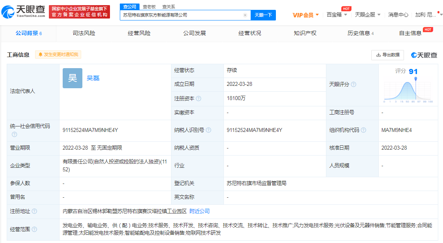Image resolution: width=443 pixels, height=243 pixels.
Task: Open legal representative 吴磊 link
Action: [x=93, y=78]
